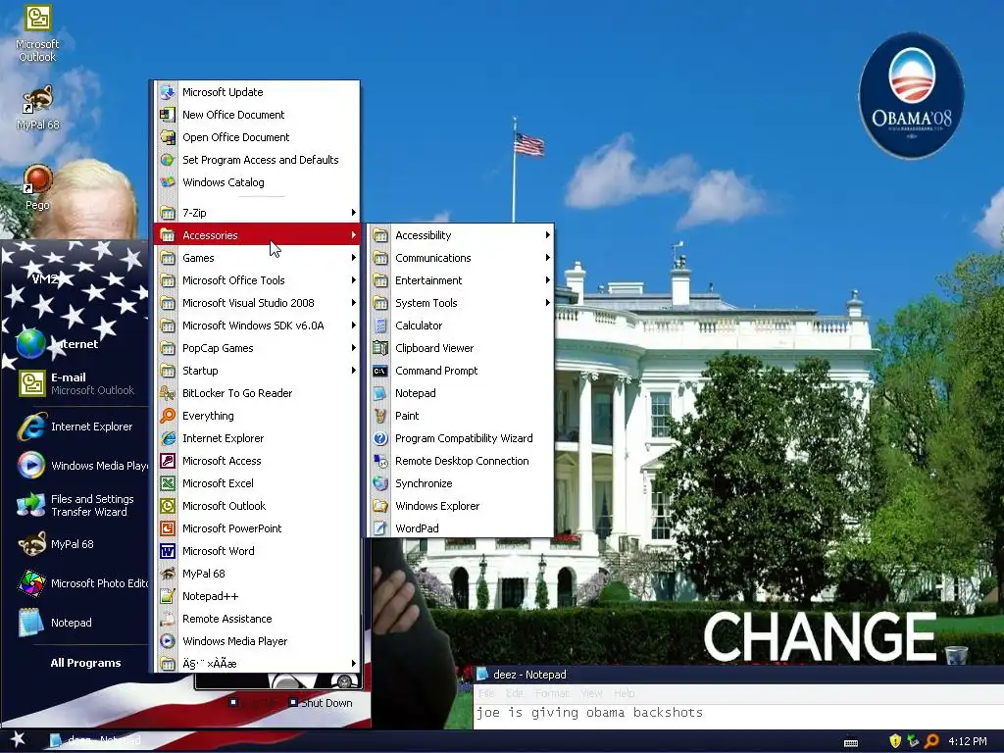Click the Microsoft Excel icon
1004x753 pixels.
click(x=168, y=483)
